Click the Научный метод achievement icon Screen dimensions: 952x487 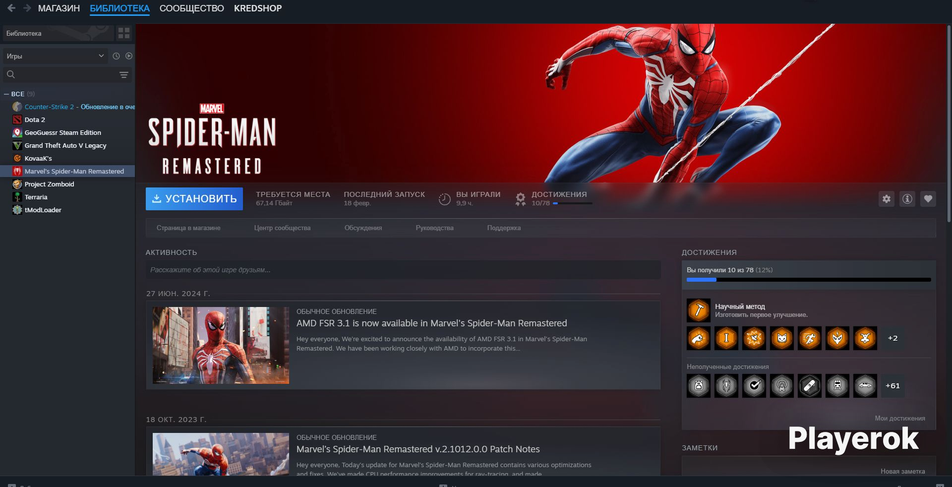(x=699, y=310)
